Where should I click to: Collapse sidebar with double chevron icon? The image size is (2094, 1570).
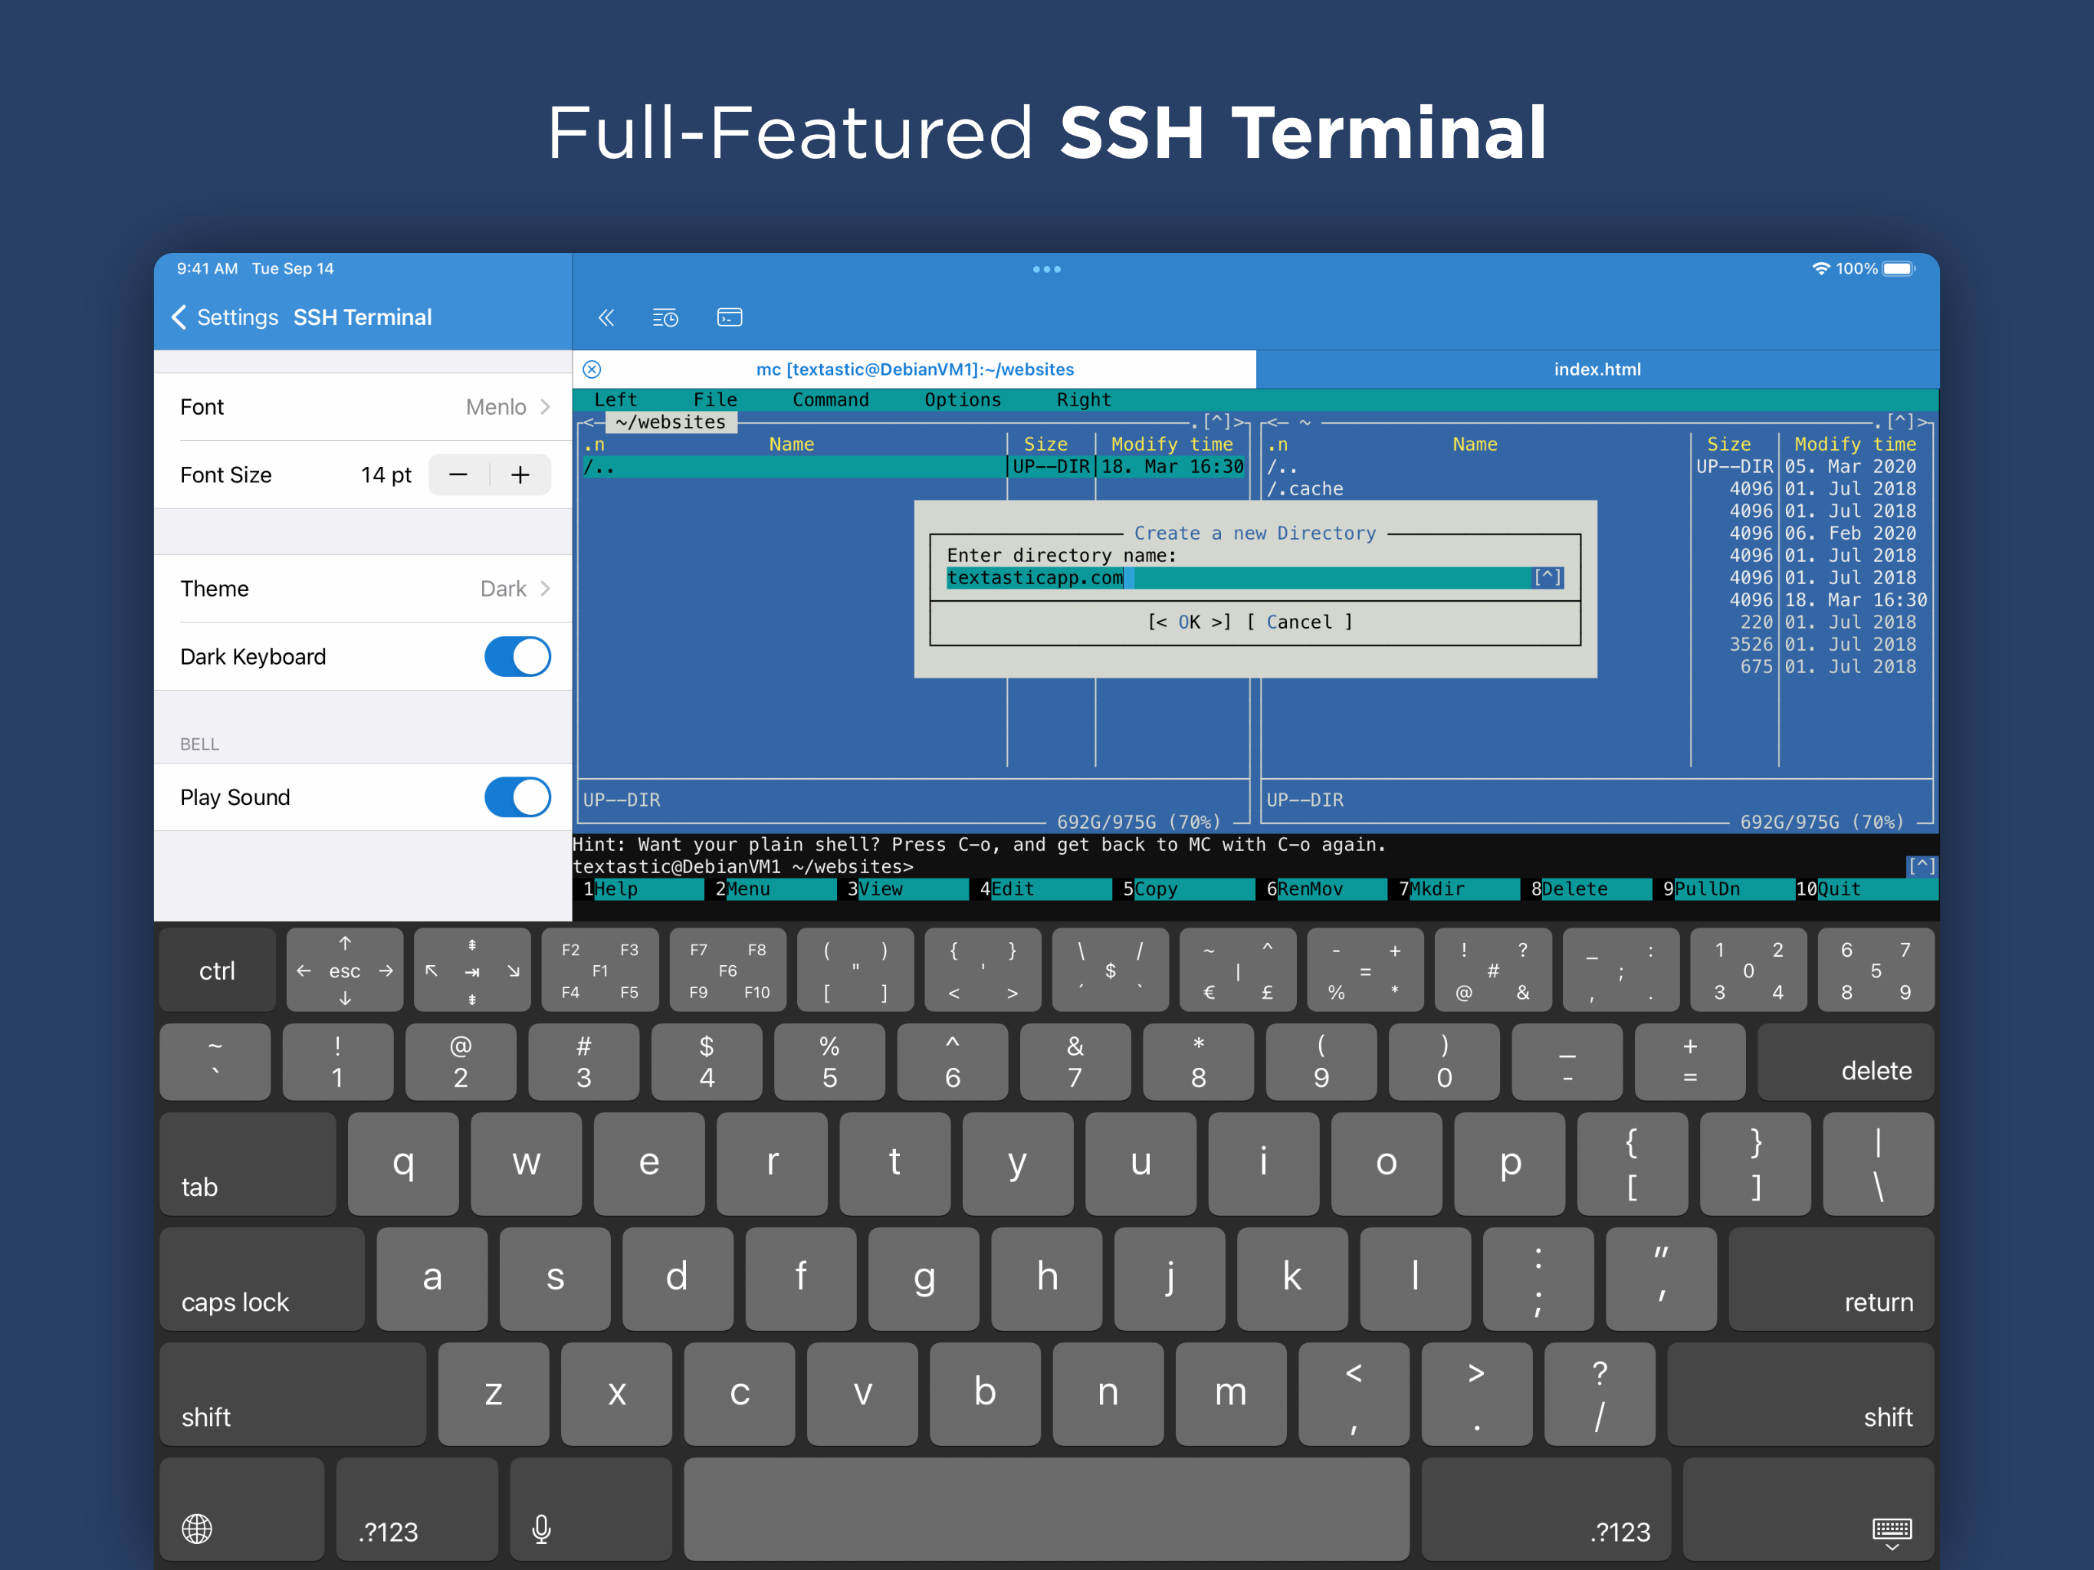tap(606, 317)
